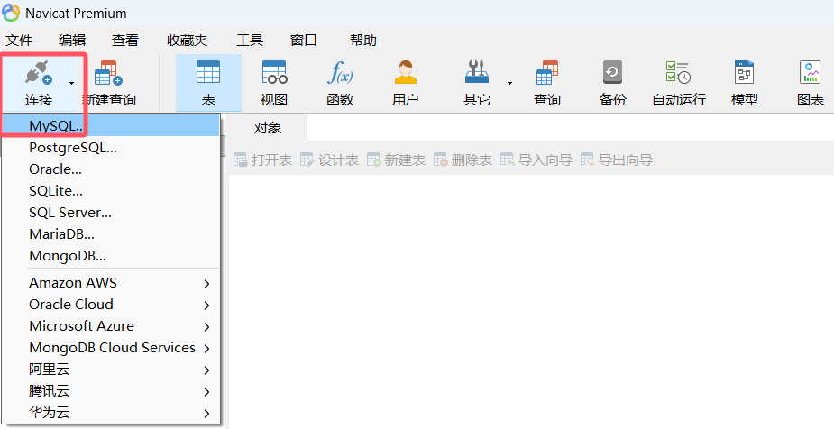Expand the 阿里云 submenu

111,370
